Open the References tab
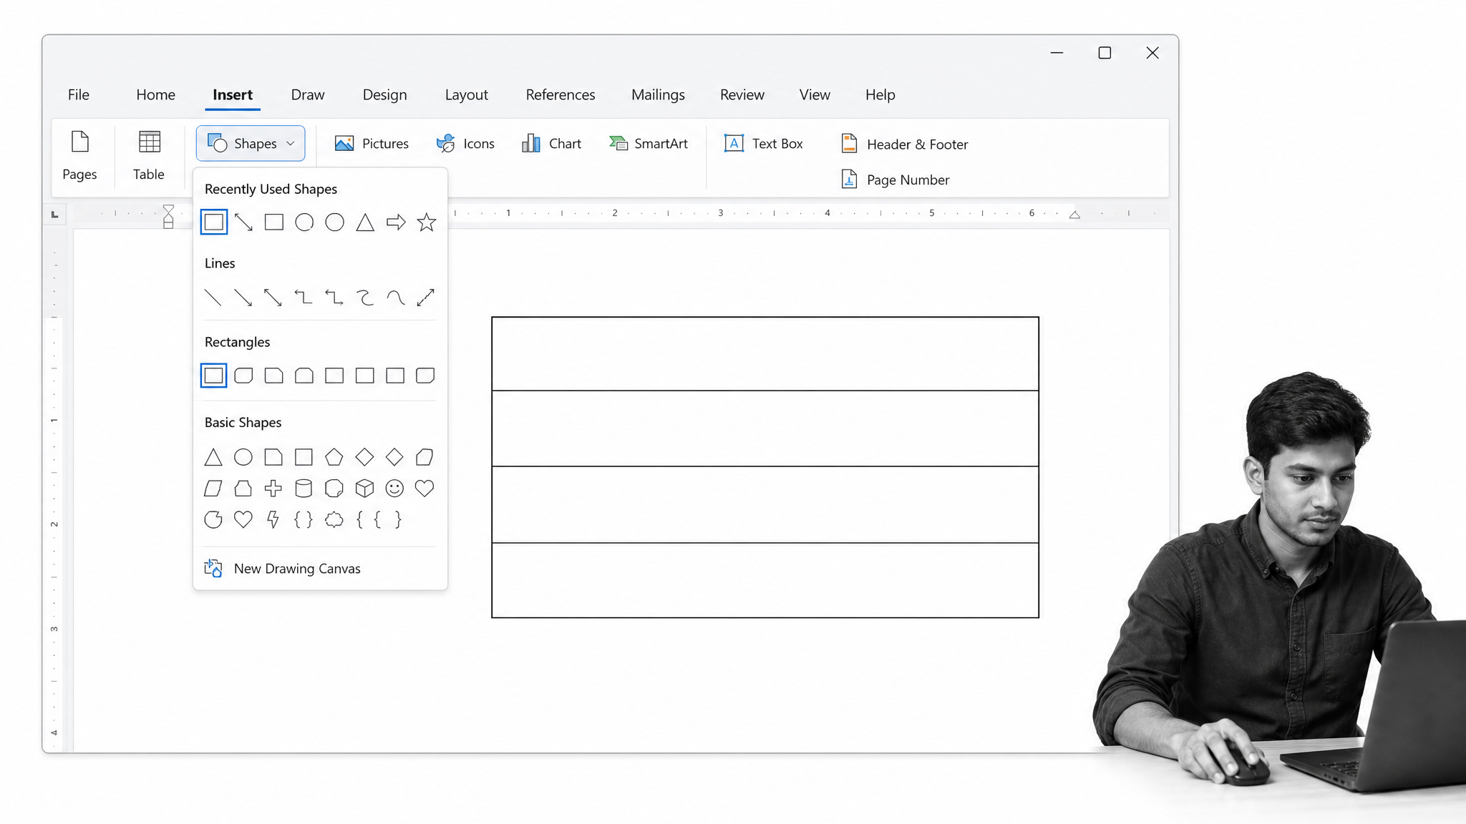This screenshot has width=1466, height=824. [x=560, y=94]
